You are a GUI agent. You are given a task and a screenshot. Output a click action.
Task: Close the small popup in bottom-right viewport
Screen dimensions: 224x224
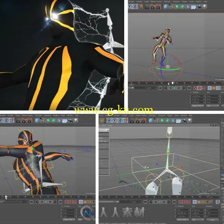point(108,130)
